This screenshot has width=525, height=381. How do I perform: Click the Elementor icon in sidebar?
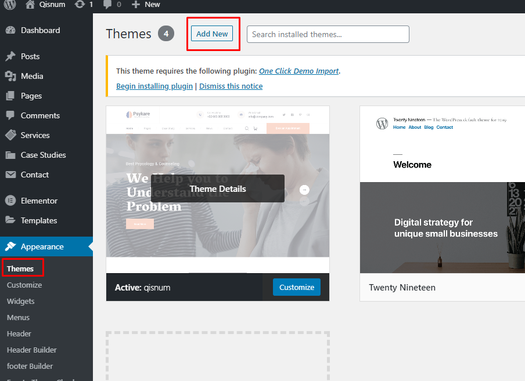10,201
